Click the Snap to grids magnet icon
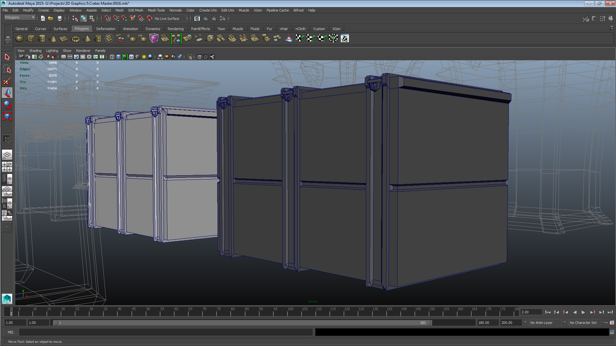This screenshot has width=616, height=346. point(108,19)
